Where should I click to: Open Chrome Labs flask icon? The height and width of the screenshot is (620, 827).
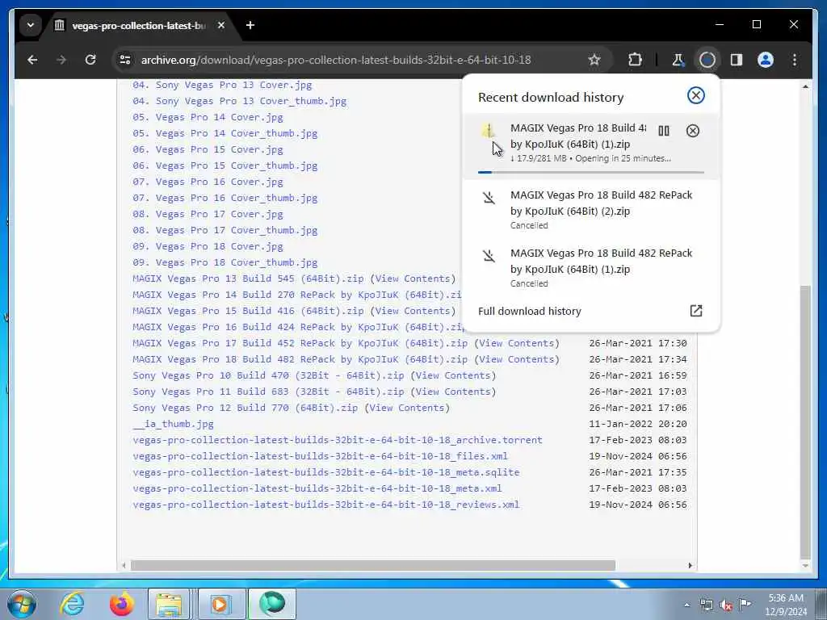(x=678, y=60)
